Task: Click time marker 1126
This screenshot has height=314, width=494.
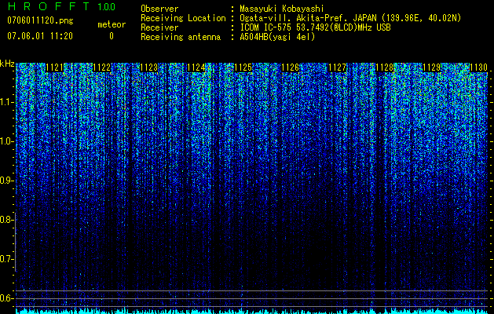Action: (x=290, y=68)
